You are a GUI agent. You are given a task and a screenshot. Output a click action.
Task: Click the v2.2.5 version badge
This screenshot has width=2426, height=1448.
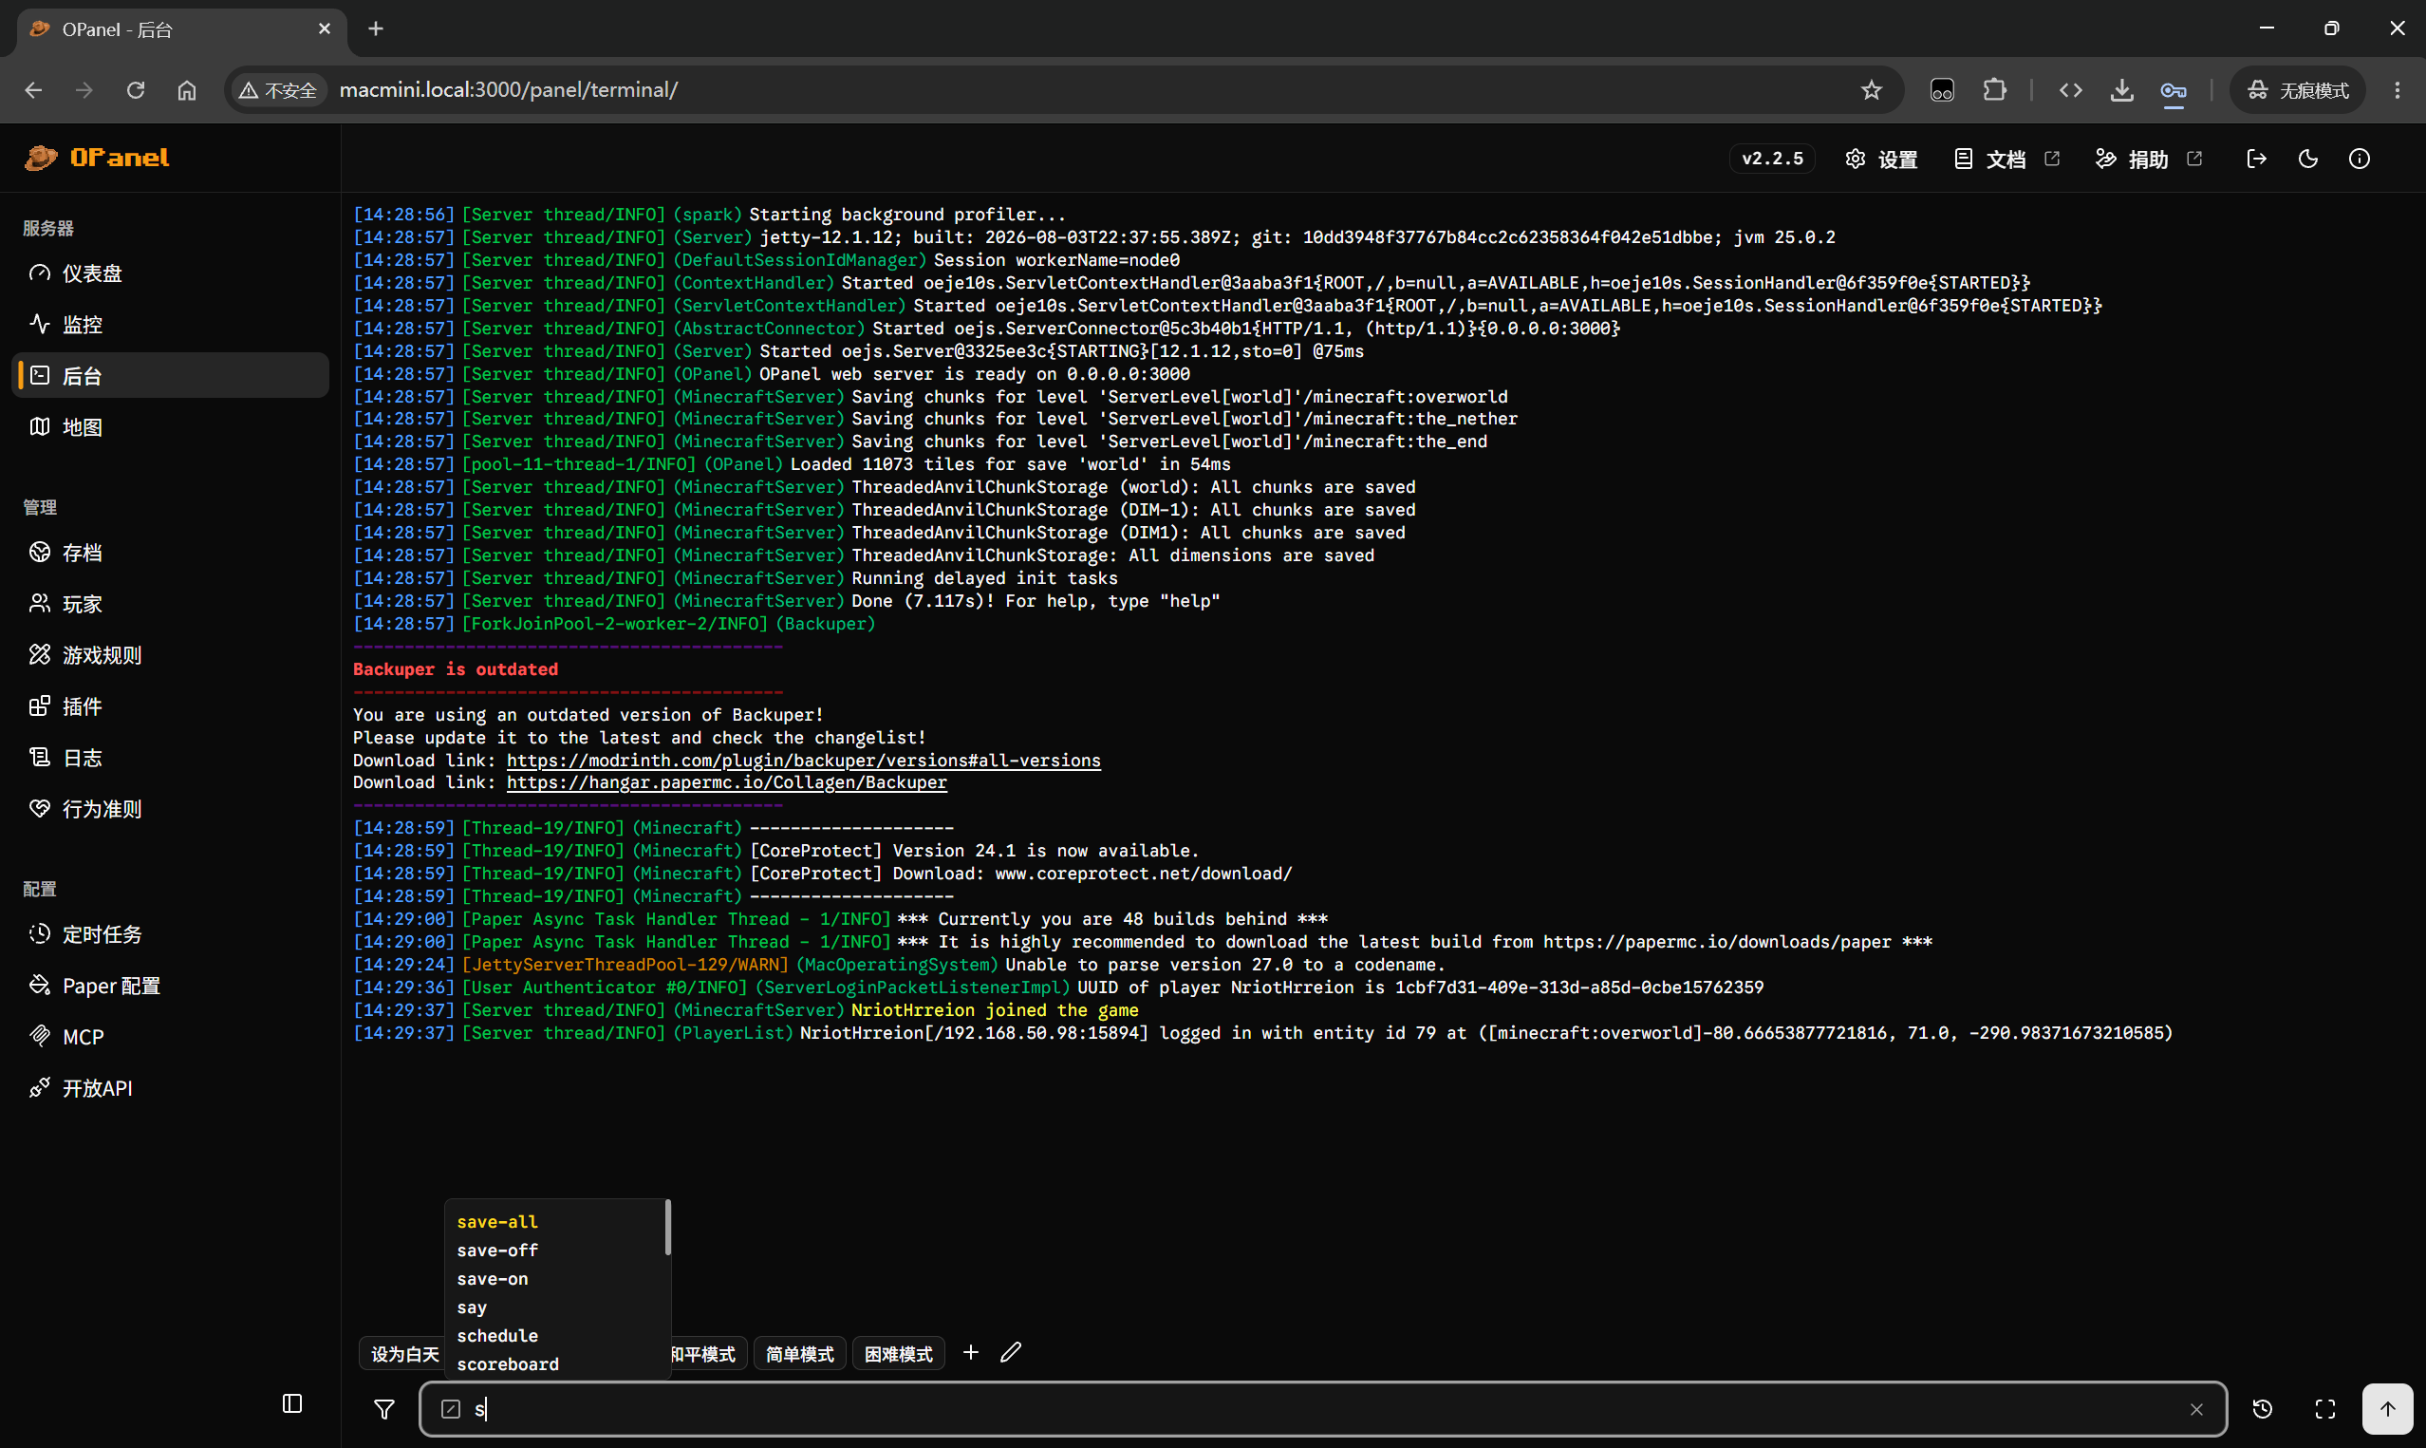[x=1772, y=160]
